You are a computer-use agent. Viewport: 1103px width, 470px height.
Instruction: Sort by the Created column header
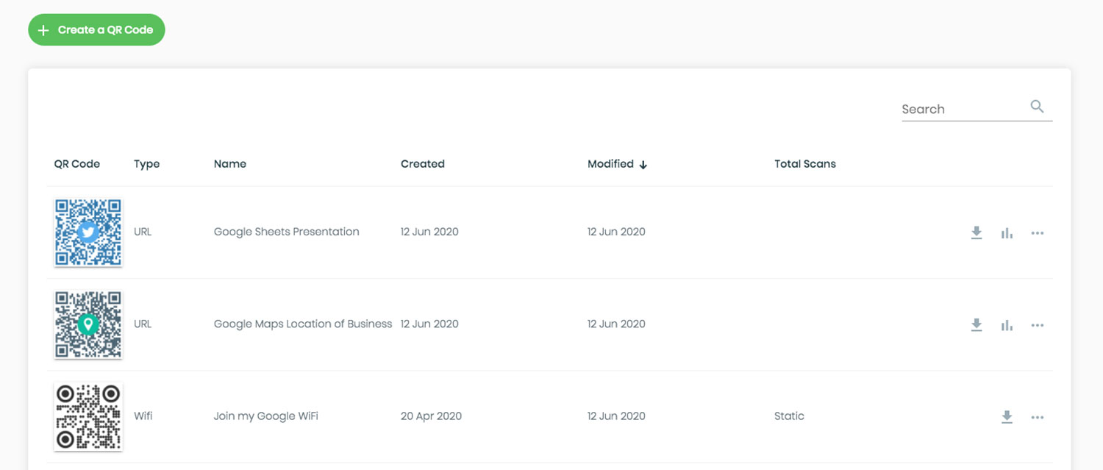click(423, 164)
